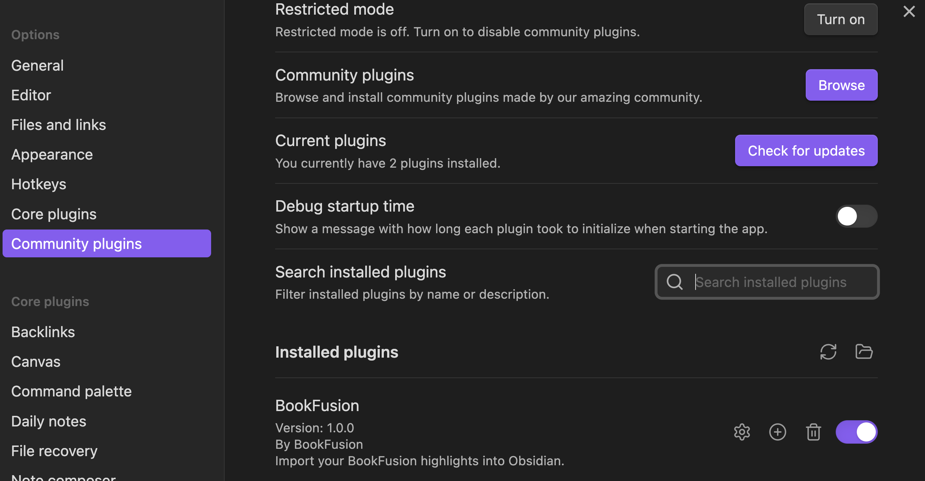Focus the Search installed plugins field
925x481 pixels.
[x=767, y=282]
